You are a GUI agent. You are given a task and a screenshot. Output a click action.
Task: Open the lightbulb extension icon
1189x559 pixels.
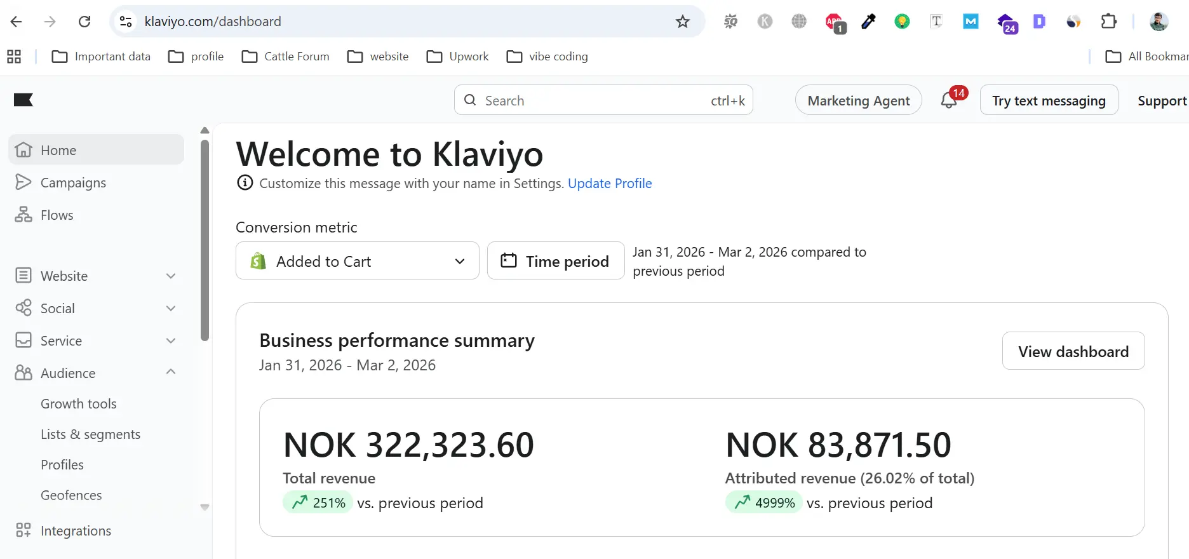[902, 22]
